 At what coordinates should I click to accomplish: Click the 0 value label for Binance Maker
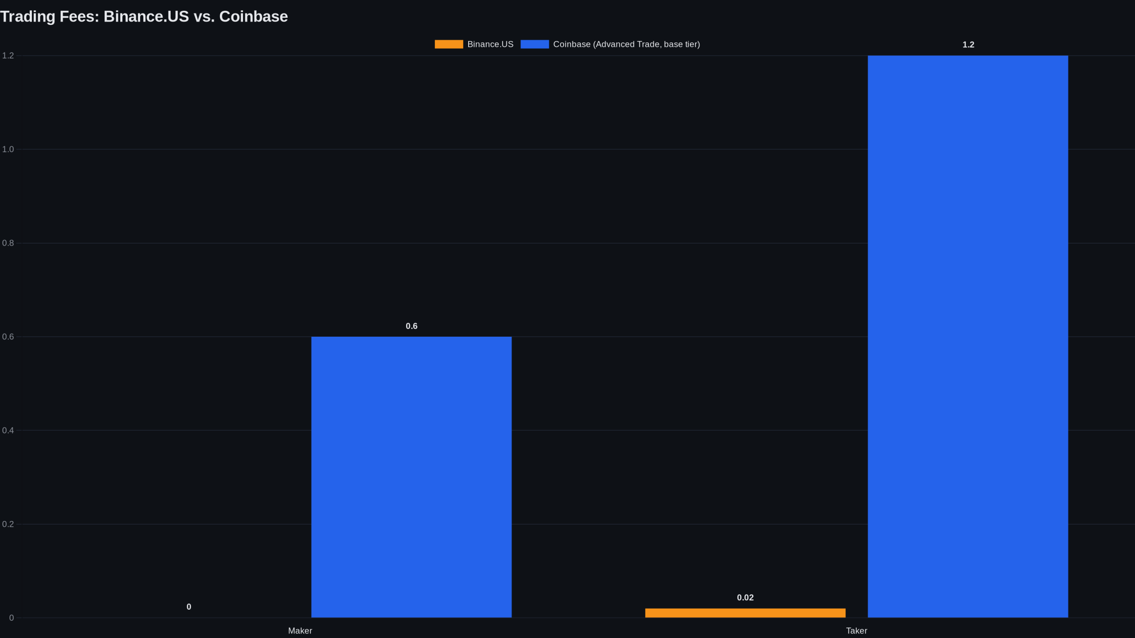click(189, 607)
